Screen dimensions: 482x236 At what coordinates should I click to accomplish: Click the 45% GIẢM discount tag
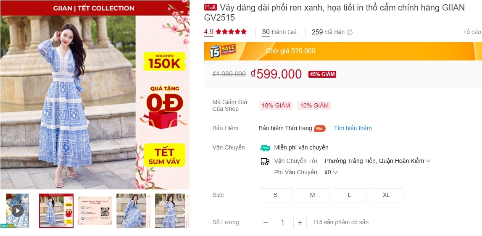pos(322,74)
